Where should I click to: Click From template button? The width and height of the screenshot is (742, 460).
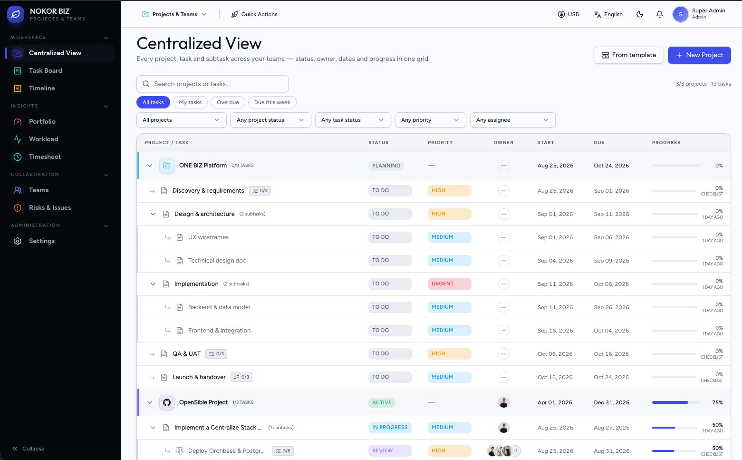click(629, 55)
